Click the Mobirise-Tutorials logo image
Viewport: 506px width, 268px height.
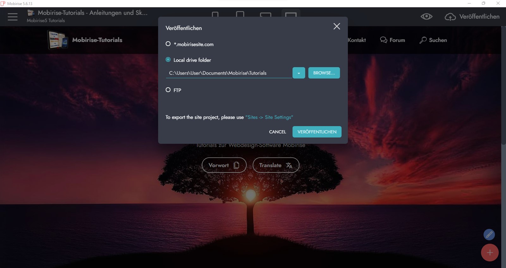pos(58,40)
